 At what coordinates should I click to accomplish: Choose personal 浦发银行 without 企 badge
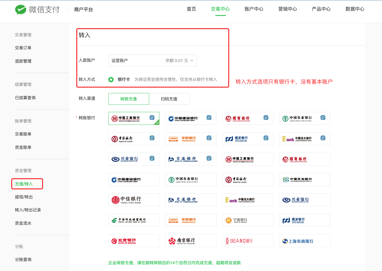pyautogui.click(x=305, y=220)
